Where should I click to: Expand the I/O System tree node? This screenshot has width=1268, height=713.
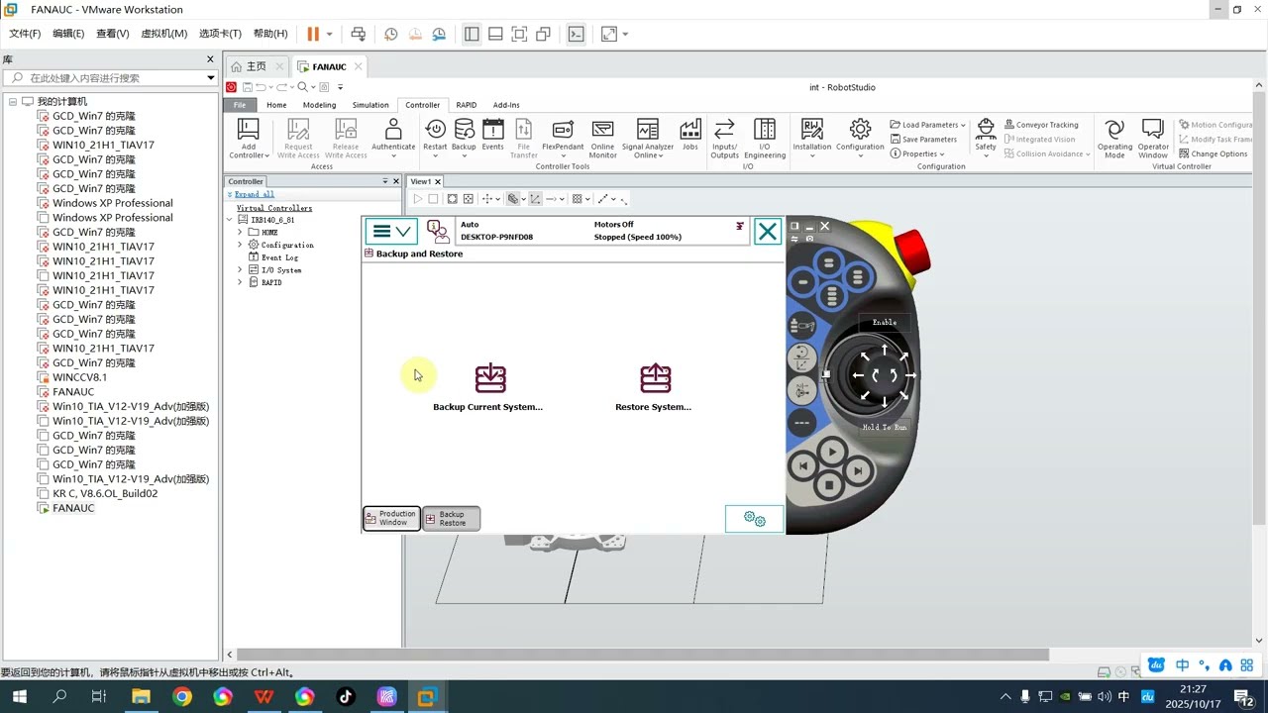(240, 269)
